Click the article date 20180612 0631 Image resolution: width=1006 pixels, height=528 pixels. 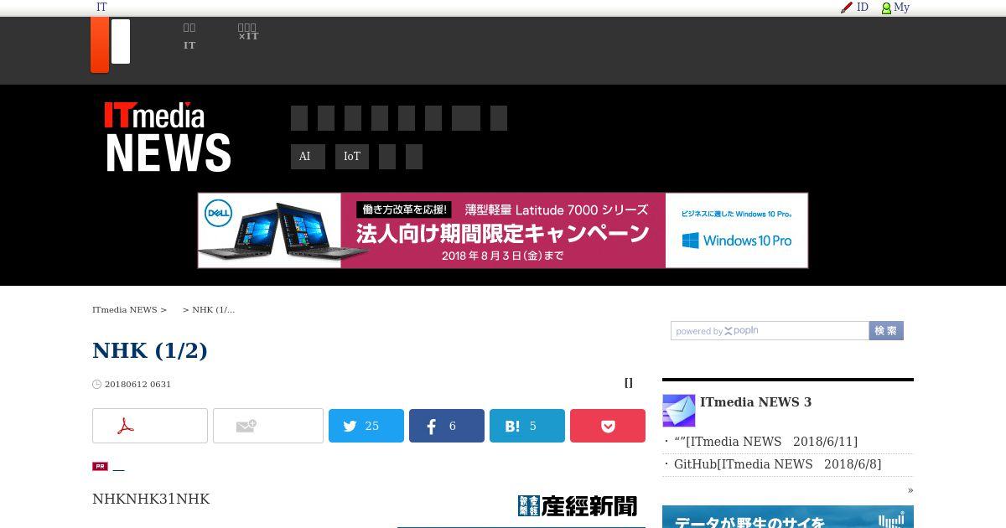pos(137,385)
